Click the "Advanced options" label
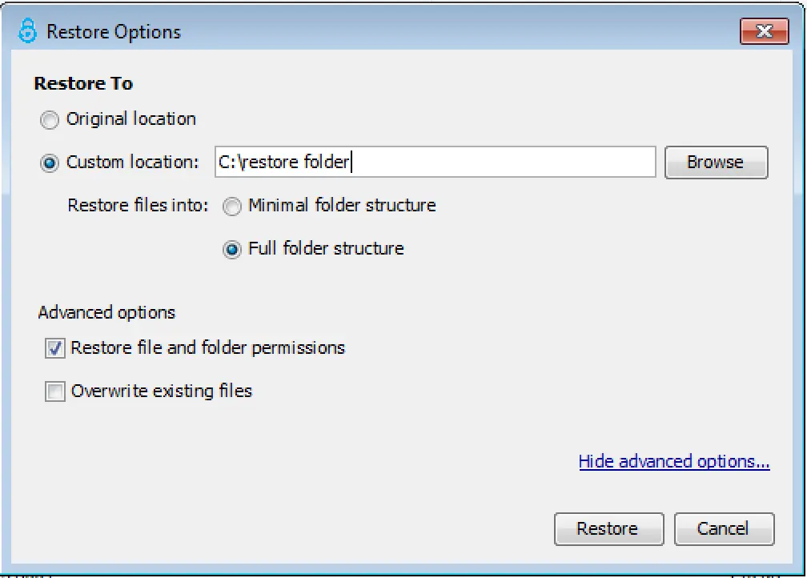This screenshot has width=807, height=578. coord(106,312)
